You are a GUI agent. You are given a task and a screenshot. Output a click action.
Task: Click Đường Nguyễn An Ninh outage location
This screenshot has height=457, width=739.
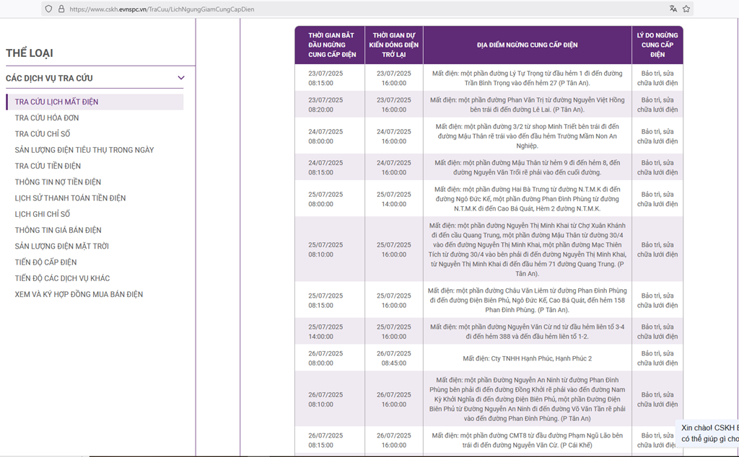528,399
